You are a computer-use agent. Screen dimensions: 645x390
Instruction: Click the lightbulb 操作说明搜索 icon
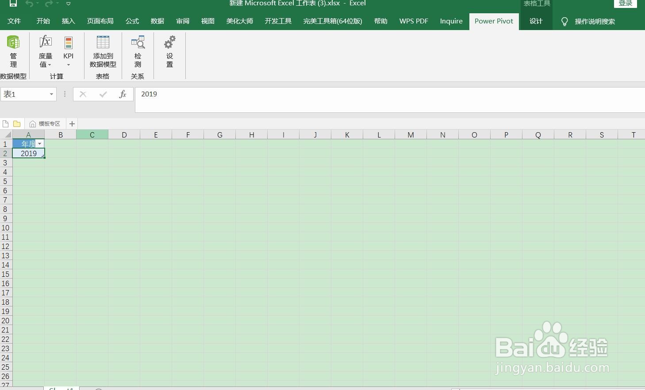click(x=564, y=22)
